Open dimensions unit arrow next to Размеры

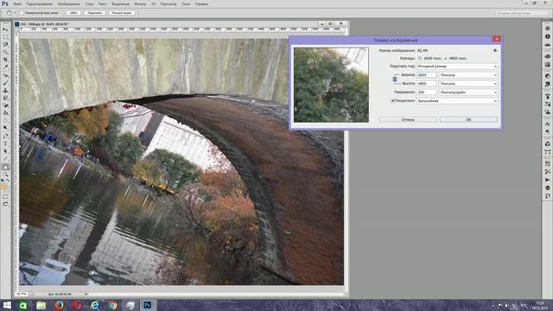point(420,58)
